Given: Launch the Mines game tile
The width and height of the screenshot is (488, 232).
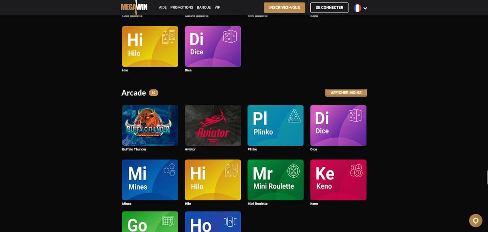Looking at the screenshot, I should (x=150, y=180).
